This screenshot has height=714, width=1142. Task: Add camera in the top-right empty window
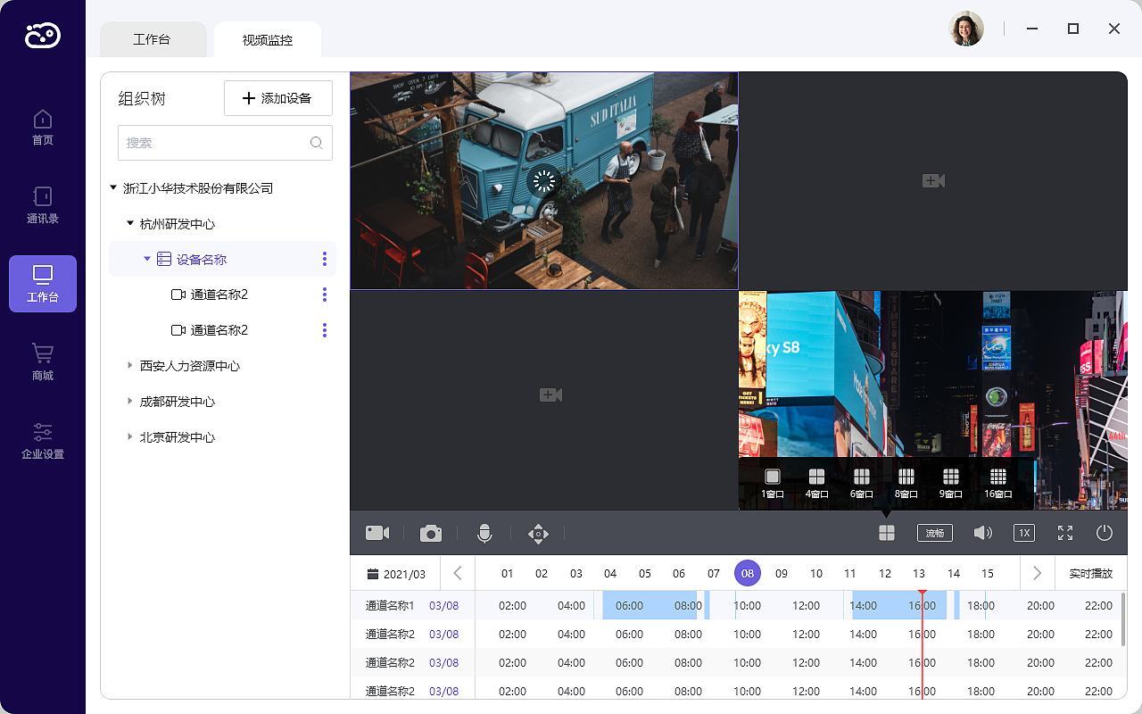pos(933,180)
